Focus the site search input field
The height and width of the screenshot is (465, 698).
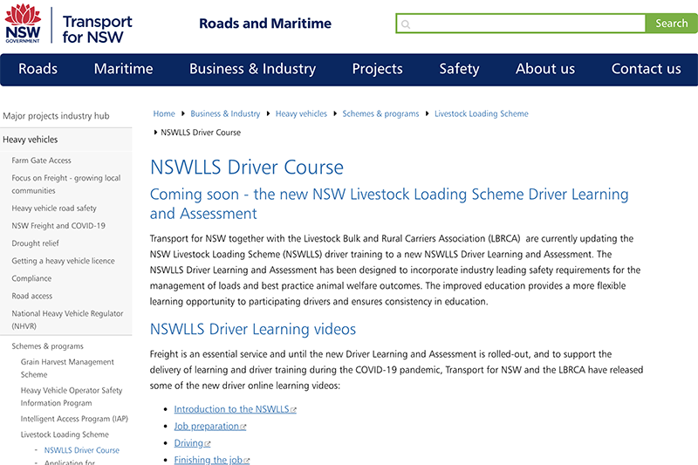pos(520,24)
